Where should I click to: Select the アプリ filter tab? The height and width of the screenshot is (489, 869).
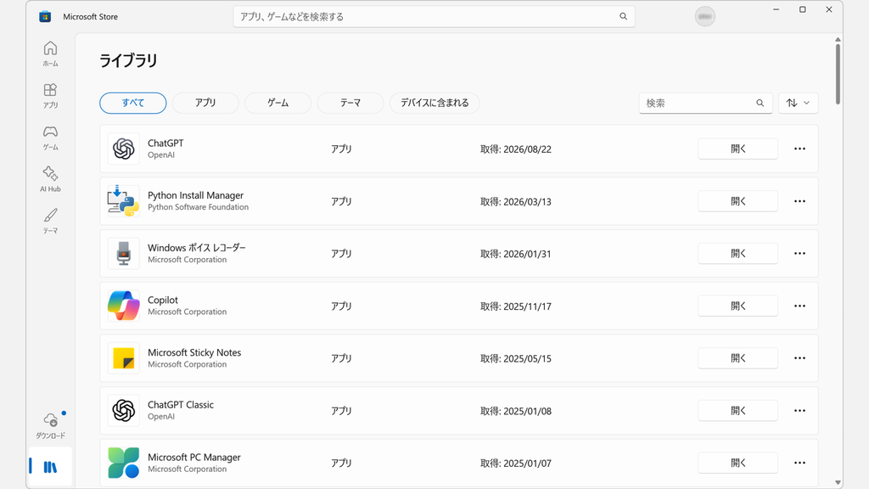(x=205, y=103)
